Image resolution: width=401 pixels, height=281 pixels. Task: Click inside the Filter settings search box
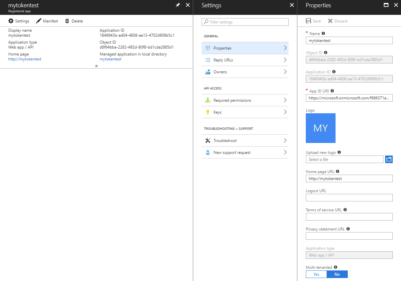pos(245,22)
